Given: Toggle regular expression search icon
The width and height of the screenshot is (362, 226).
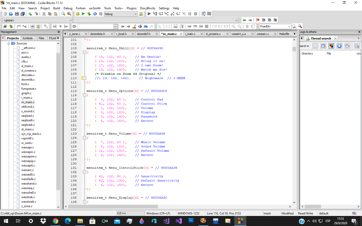Looking at the screenshot, I should 151,26.
